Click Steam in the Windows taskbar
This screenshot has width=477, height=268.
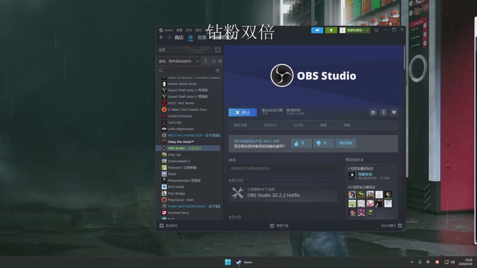[x=244, y=262]
